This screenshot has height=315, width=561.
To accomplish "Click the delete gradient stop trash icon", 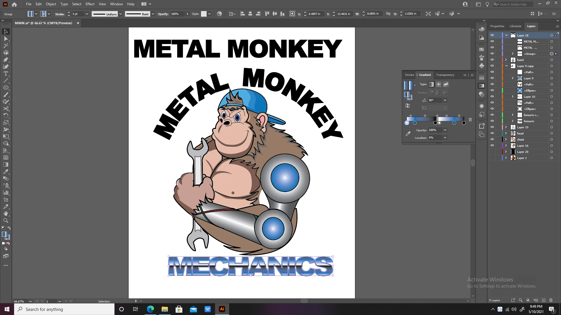I will (x=470, y=120).
